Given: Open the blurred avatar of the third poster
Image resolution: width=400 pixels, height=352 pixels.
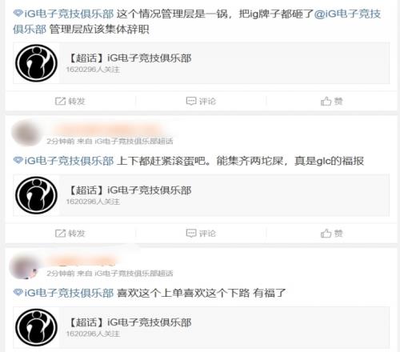Looking at the screenshot, I should [x=24, y=266].
